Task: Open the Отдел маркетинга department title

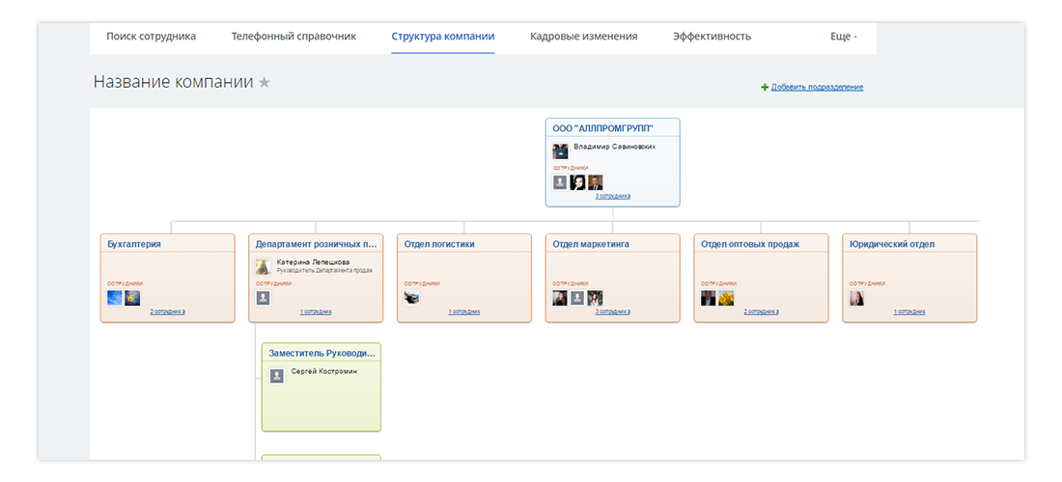Action: 591,244
